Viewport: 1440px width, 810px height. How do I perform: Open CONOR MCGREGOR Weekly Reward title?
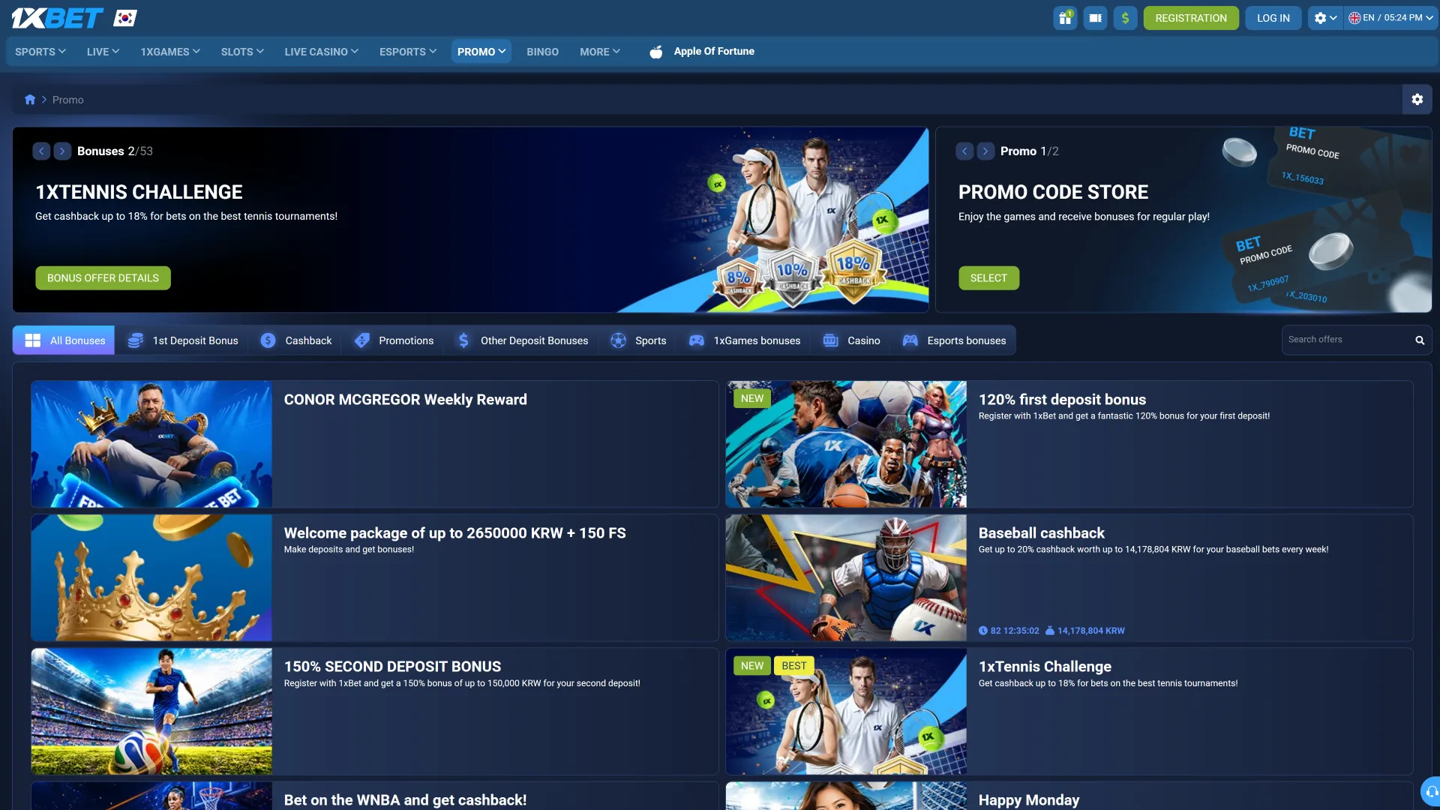405,400
